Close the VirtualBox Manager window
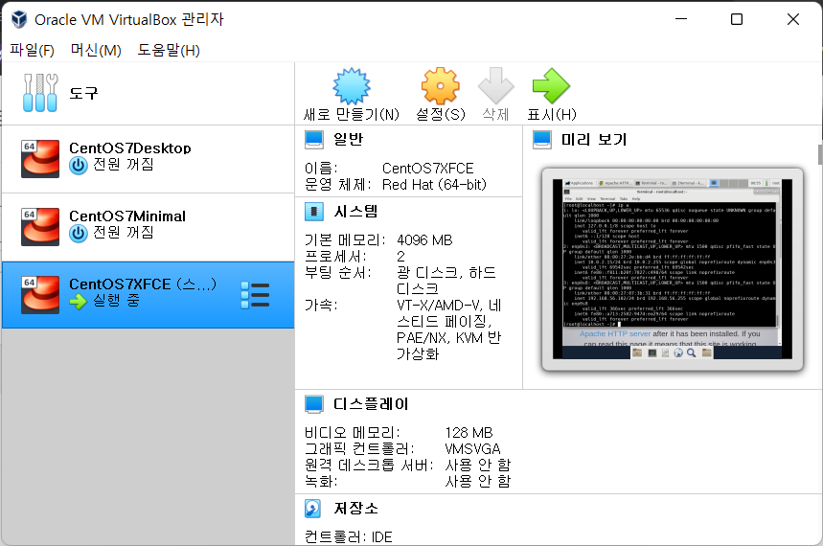This screenshot has height=546, width=823. pos(793,19)
